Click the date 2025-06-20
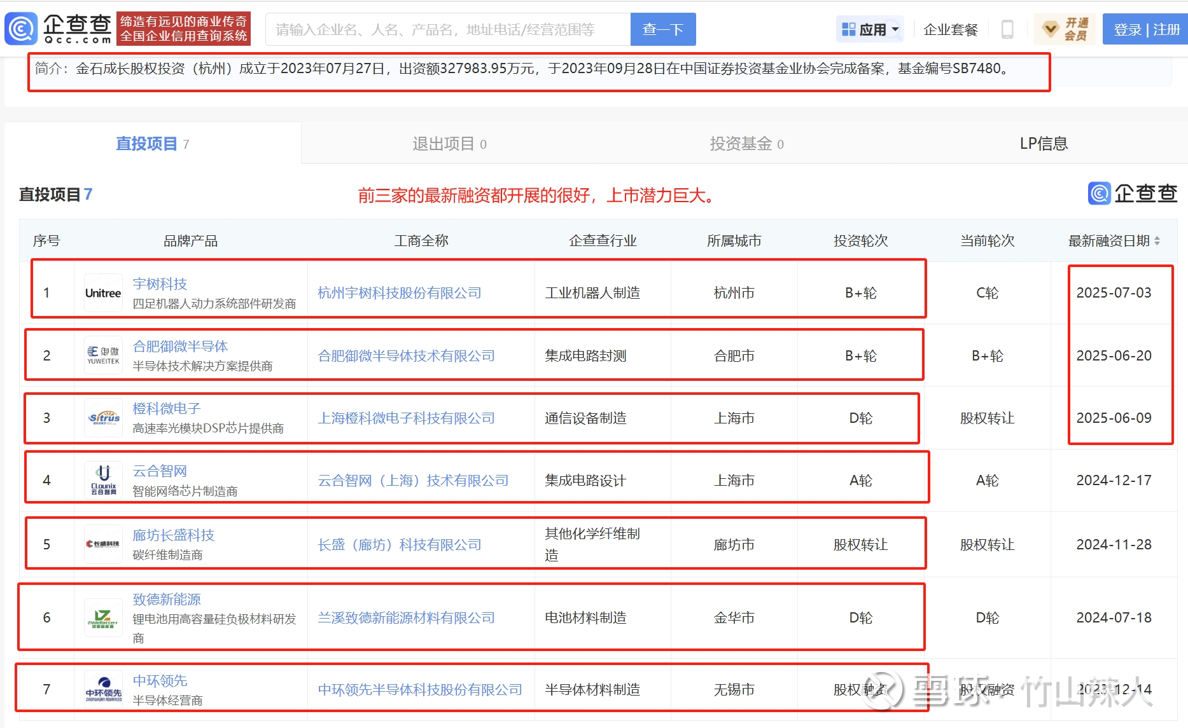The height and width of the screenshot is (728, 1188). [1114, 356]
